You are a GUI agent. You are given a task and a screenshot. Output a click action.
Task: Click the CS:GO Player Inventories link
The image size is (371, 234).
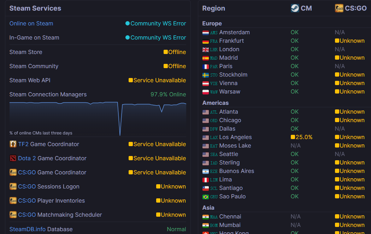27,200
